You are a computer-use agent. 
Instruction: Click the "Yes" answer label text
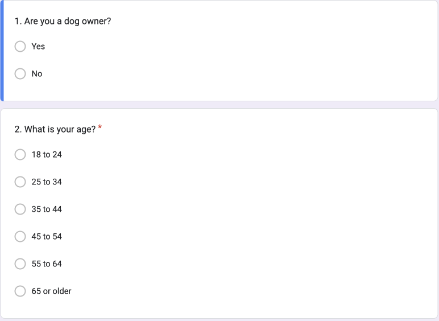point(38,47)
